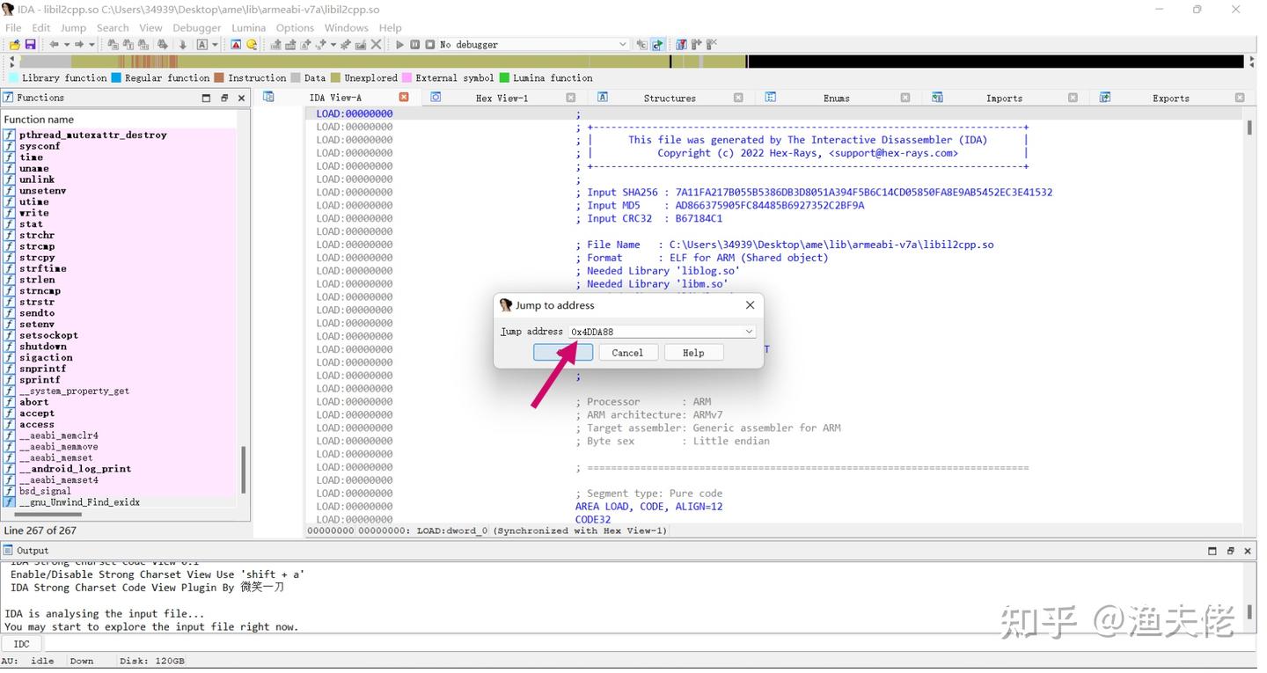Close the IDA View-A tab
Screen dimensions: 1267x673
pyautogui.click(x=404, y=98)
